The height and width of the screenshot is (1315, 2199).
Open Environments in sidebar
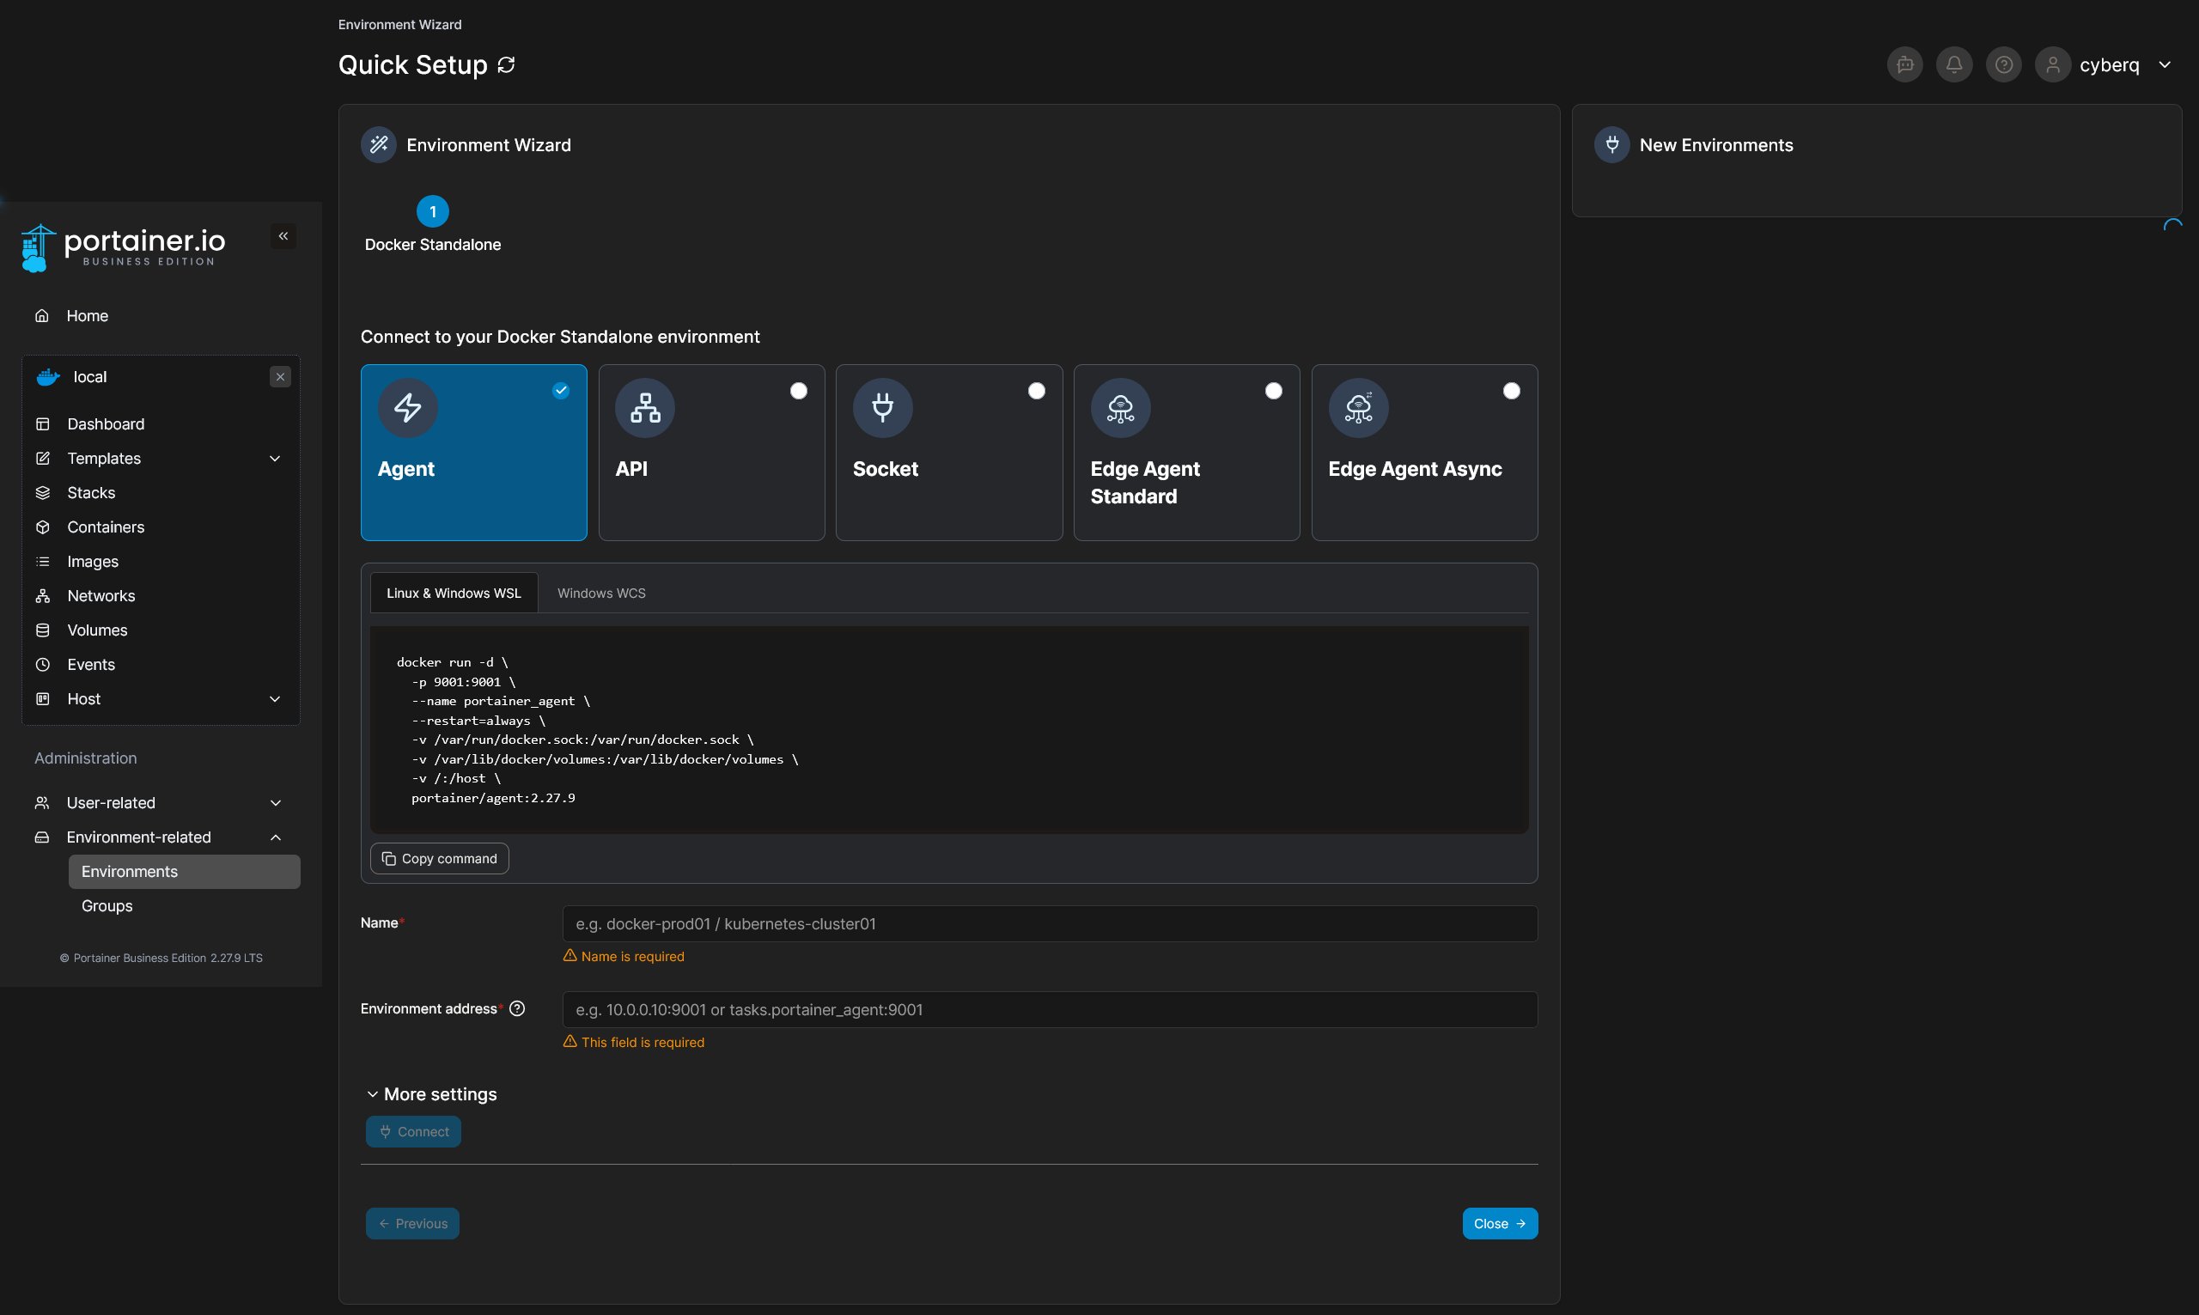click(x=185, y=872)
